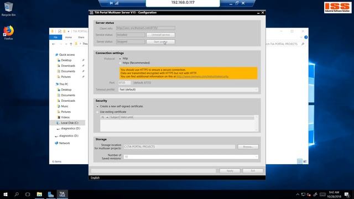
Task: Open the Windows Start menu
Action: (x=6, y=194)
